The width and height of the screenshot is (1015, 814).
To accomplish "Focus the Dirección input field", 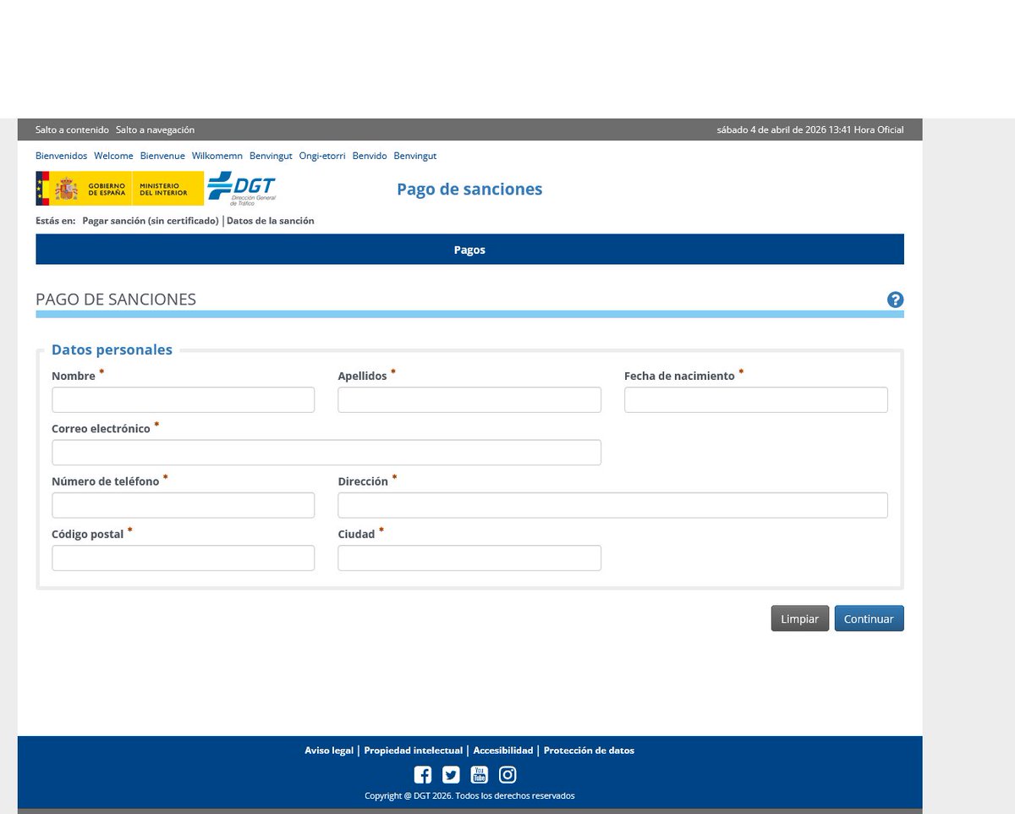I will pos(612,505).
